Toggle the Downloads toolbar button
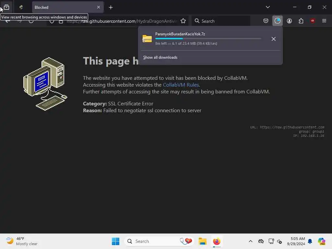This screenshot has width=332, height=249. 278,21
